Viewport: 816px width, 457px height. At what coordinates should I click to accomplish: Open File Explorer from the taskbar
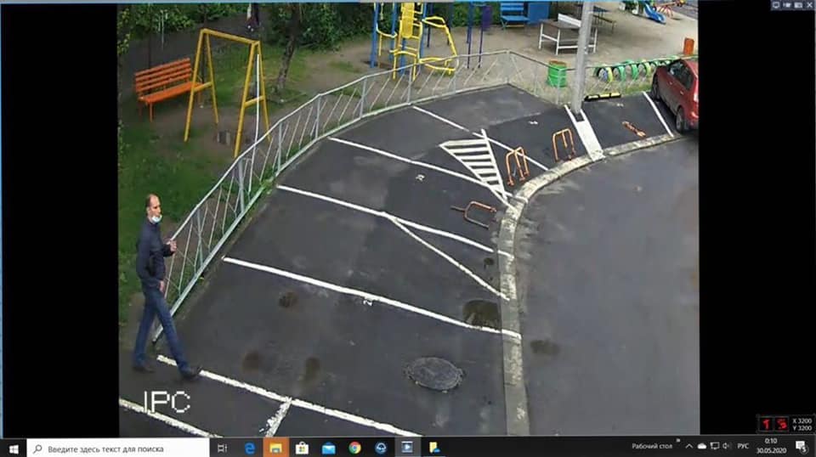[276, 448]
